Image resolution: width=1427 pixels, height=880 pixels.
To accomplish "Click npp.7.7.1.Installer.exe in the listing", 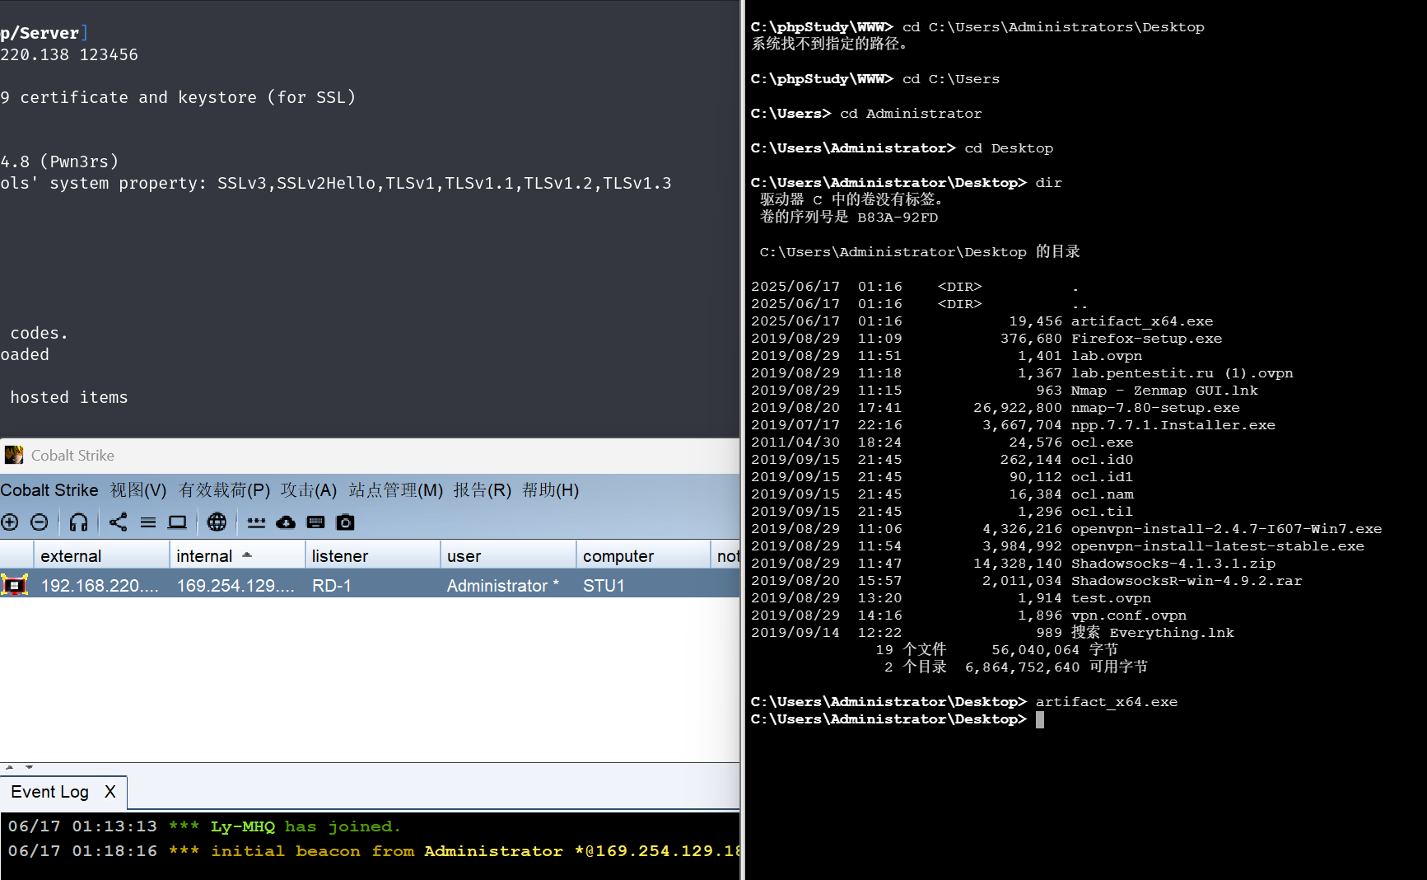I will (1173, 425).
